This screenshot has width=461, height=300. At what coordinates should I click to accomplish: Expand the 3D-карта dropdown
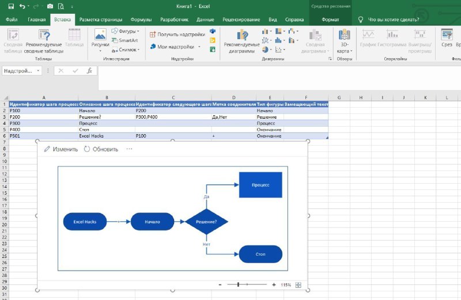pos(352,51)
